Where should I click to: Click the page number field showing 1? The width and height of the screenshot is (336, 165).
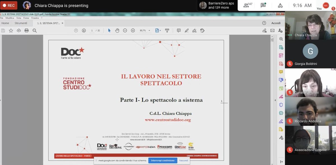click(92, 30)
